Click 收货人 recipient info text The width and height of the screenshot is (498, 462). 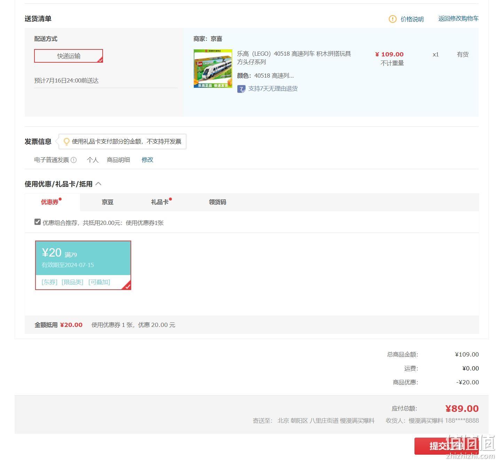point(432,421)
